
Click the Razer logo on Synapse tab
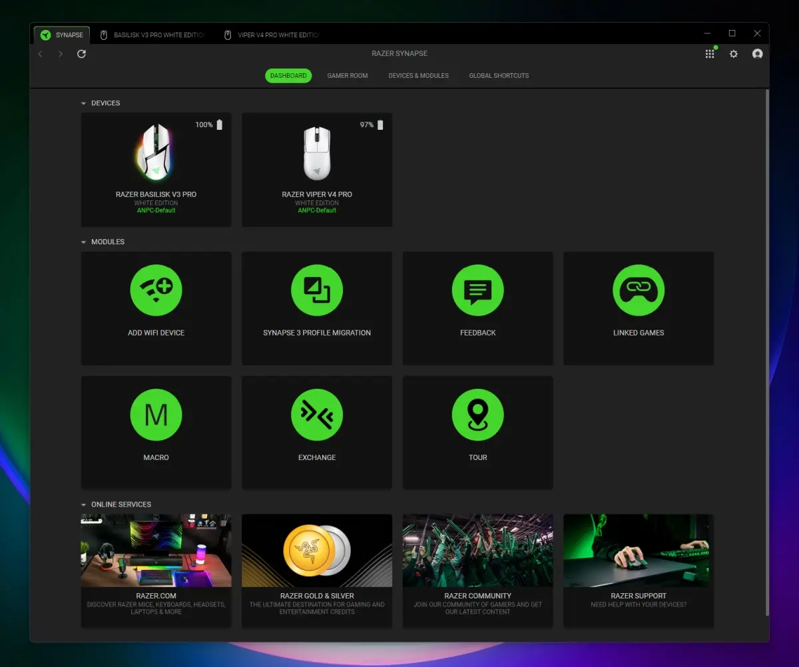tap(45, 35)
